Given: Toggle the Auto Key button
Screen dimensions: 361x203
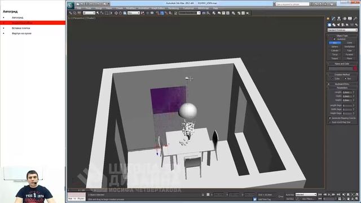Looking at the screenshot, I should pos(290,195).
